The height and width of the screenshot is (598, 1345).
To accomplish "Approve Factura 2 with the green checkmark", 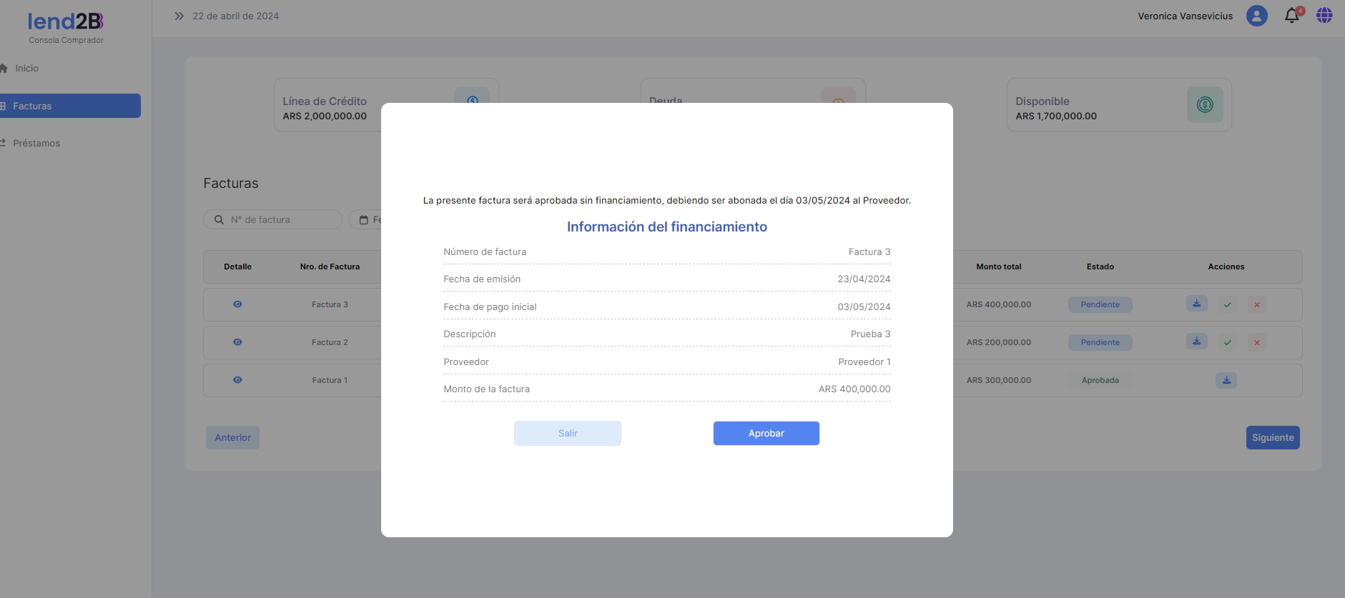I will click(x=1227, y=342).
